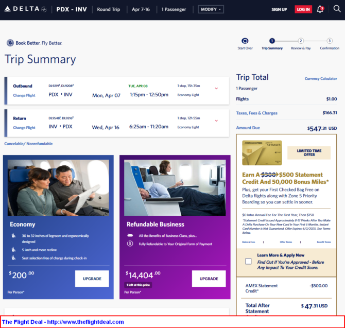This screenshot has width=345, height=328.
Task: Click Change Flight under Return
Action: tap(24, 128)
